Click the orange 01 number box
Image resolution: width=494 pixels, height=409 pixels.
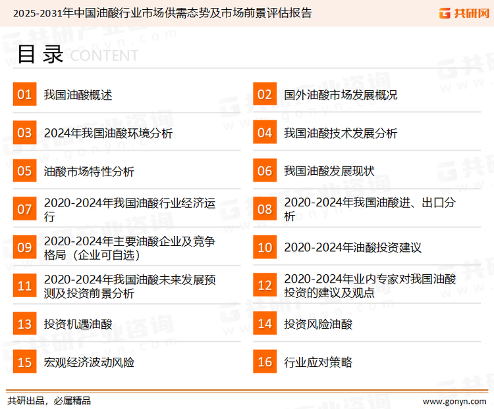click(x=24, y=94)
